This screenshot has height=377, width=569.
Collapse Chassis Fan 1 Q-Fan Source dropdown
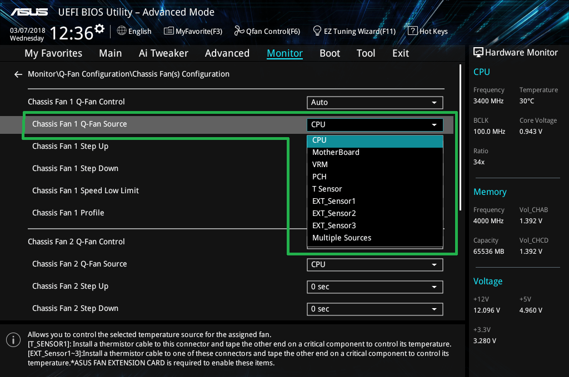[375, 125]
